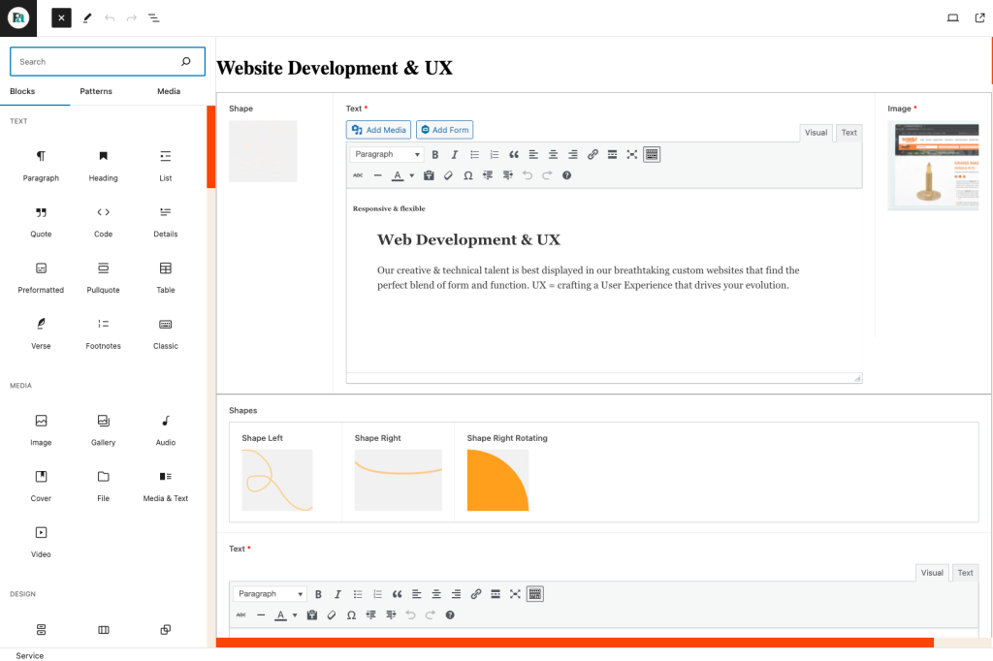Switch to the Patterns tab
The width and height of the screenshot is (993, 661).
[x=95, y=90]
